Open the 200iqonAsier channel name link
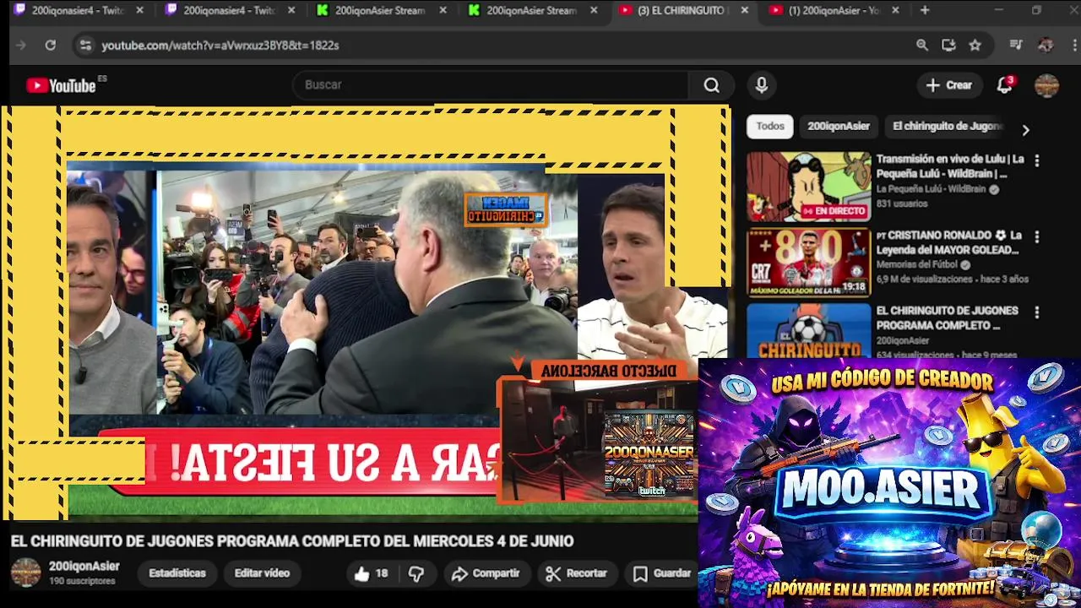 coord(84,566)
